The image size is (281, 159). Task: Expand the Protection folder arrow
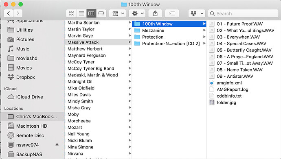[x=204, y=37]
